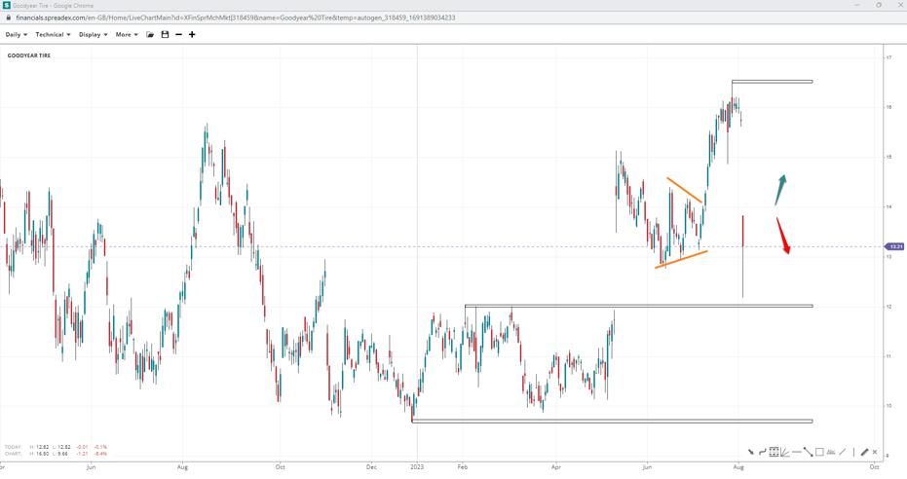Zoom in using the plus icon
The image size is (907, 479).
pyautogui.click(x=192, y=35)
